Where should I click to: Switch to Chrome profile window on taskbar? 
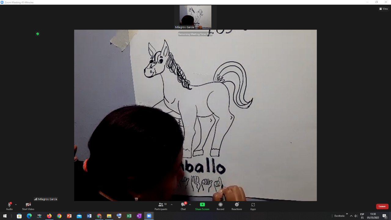click(x=99, y=216)
